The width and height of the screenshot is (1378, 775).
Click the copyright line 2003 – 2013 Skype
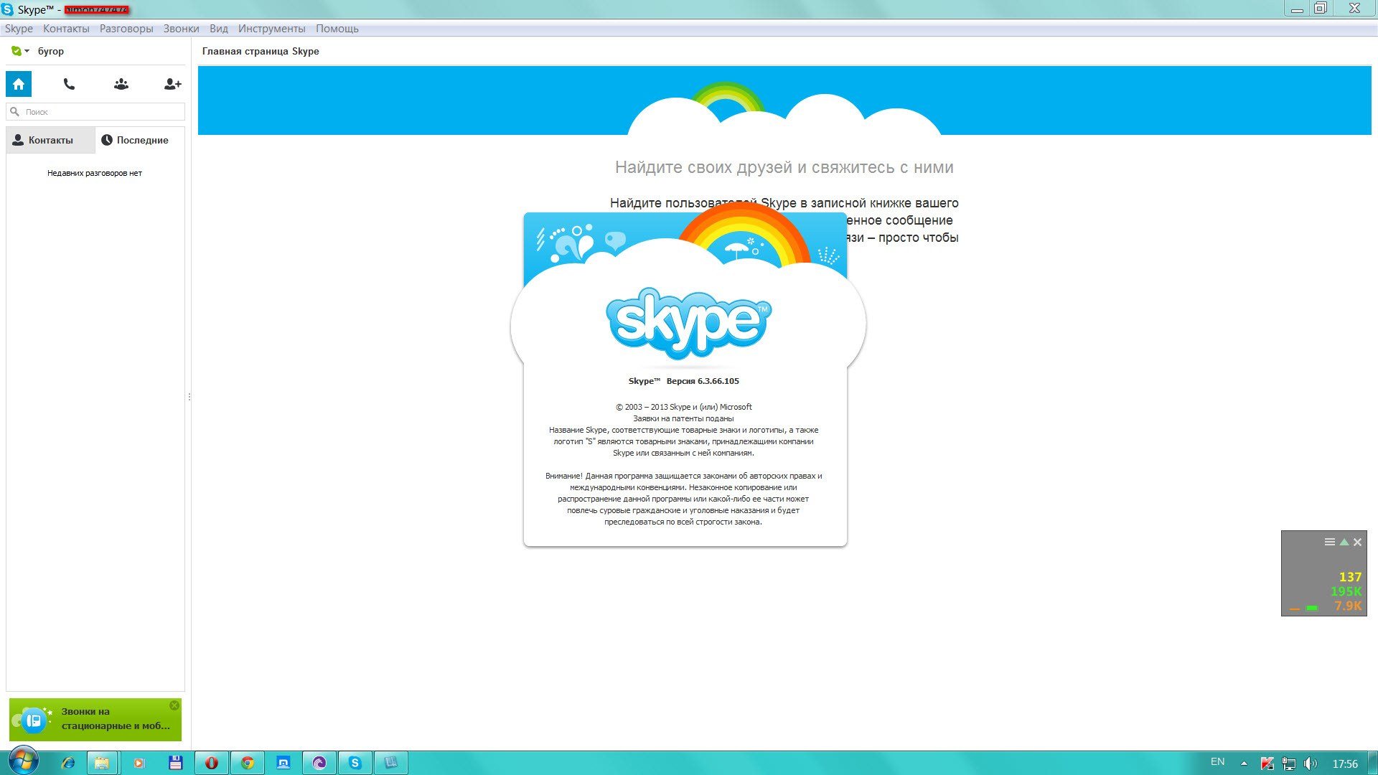(x=684, y=407)
